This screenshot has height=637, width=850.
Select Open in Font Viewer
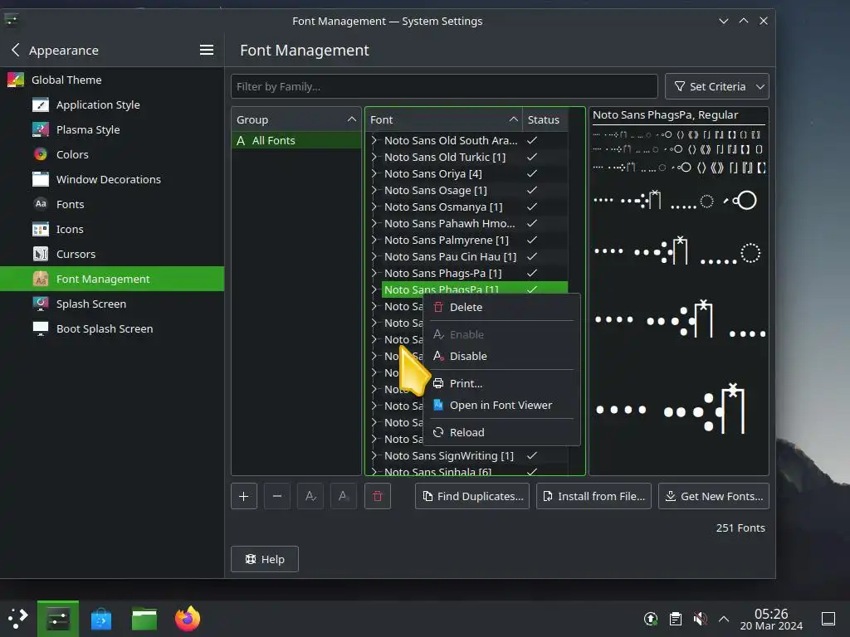click(502, 405)
